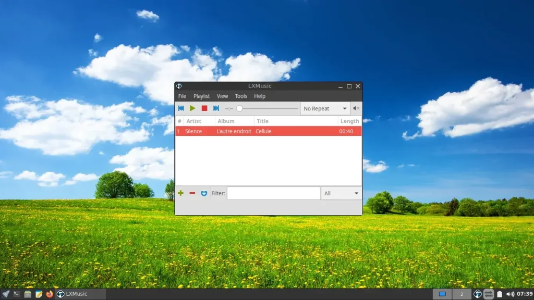Open the View menu
The image size is (534, 300).
(222, 96)
